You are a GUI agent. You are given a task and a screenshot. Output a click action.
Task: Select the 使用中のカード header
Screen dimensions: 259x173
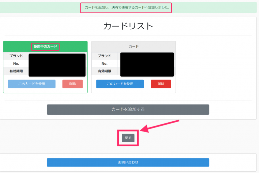(45, 47)
